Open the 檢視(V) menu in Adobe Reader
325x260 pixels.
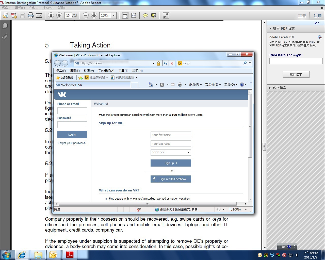[x=33, y=8]
